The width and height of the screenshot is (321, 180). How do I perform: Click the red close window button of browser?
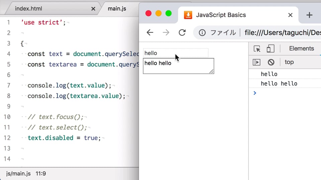(148, 13)
